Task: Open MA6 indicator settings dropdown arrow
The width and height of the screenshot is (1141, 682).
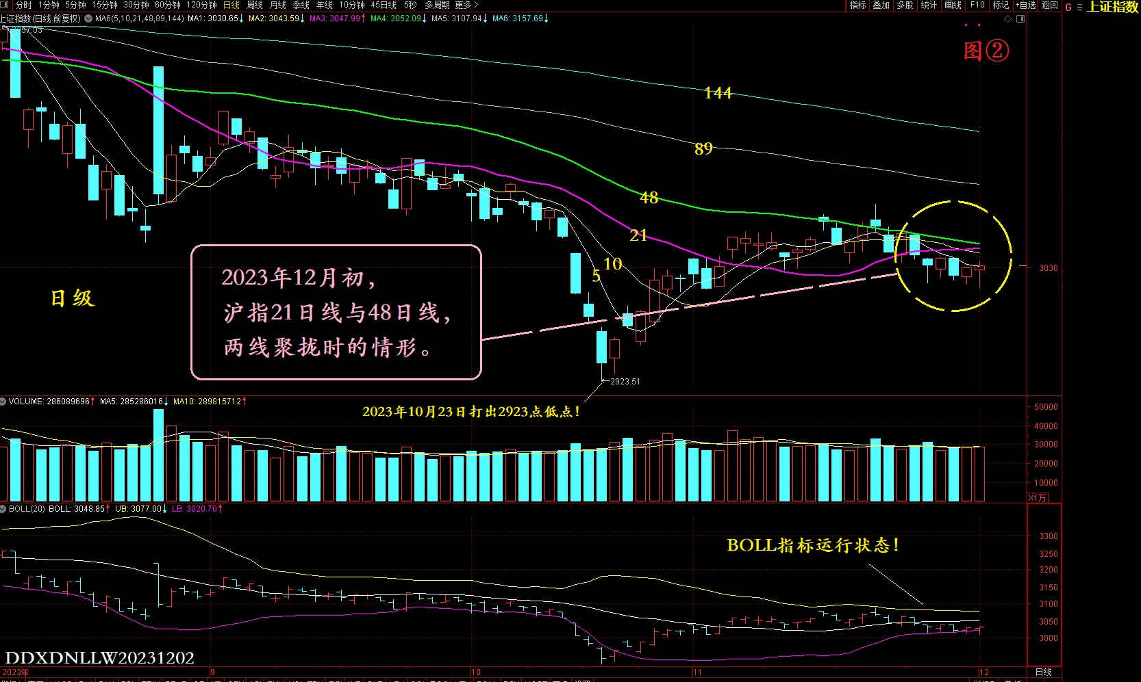Action: (88, 18)
